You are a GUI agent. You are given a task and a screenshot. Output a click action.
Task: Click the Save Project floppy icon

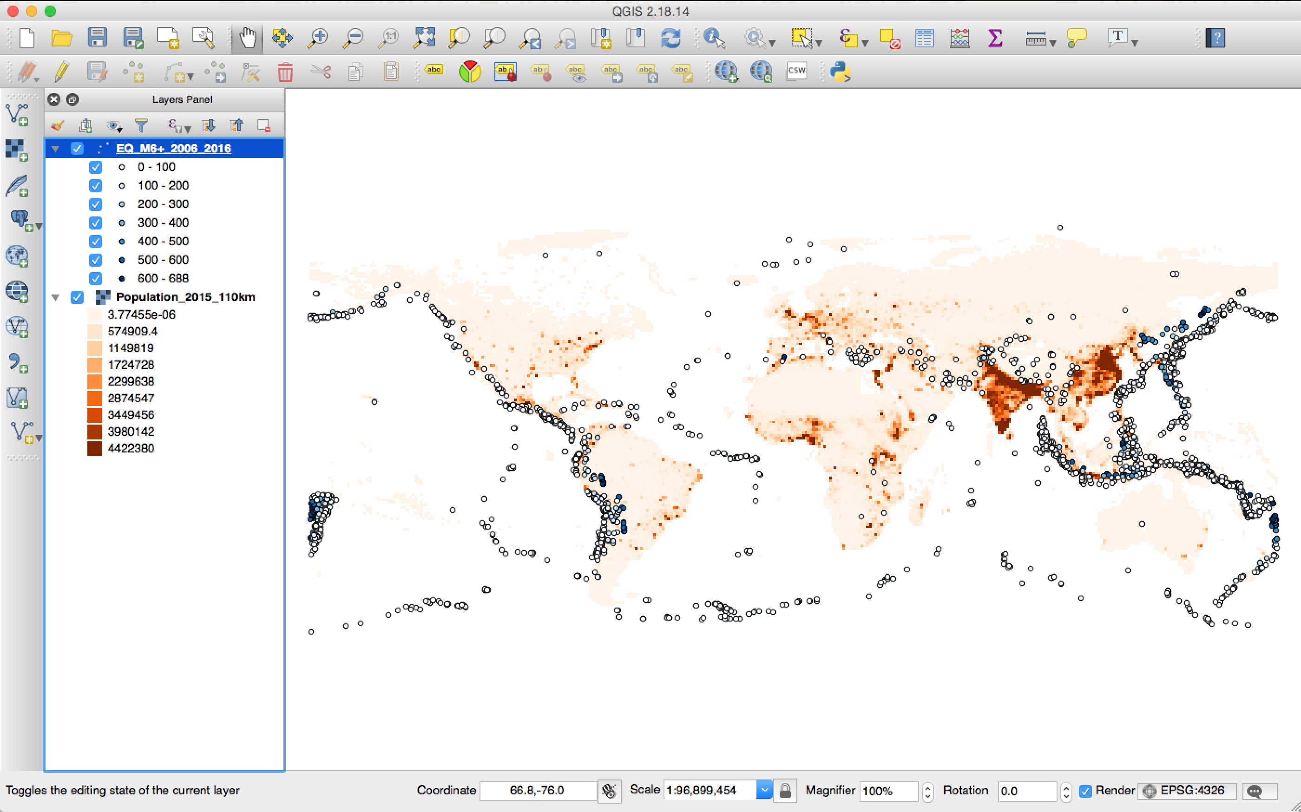pos(97,38)
